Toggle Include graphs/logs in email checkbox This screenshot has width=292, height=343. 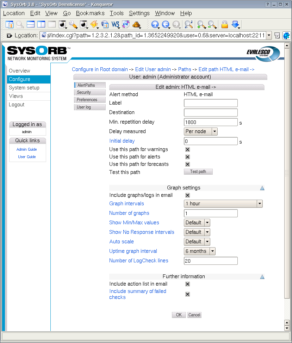pos(187,195)
